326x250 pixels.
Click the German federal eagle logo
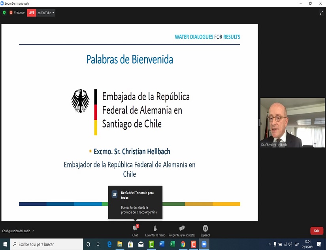click(80, 101)
